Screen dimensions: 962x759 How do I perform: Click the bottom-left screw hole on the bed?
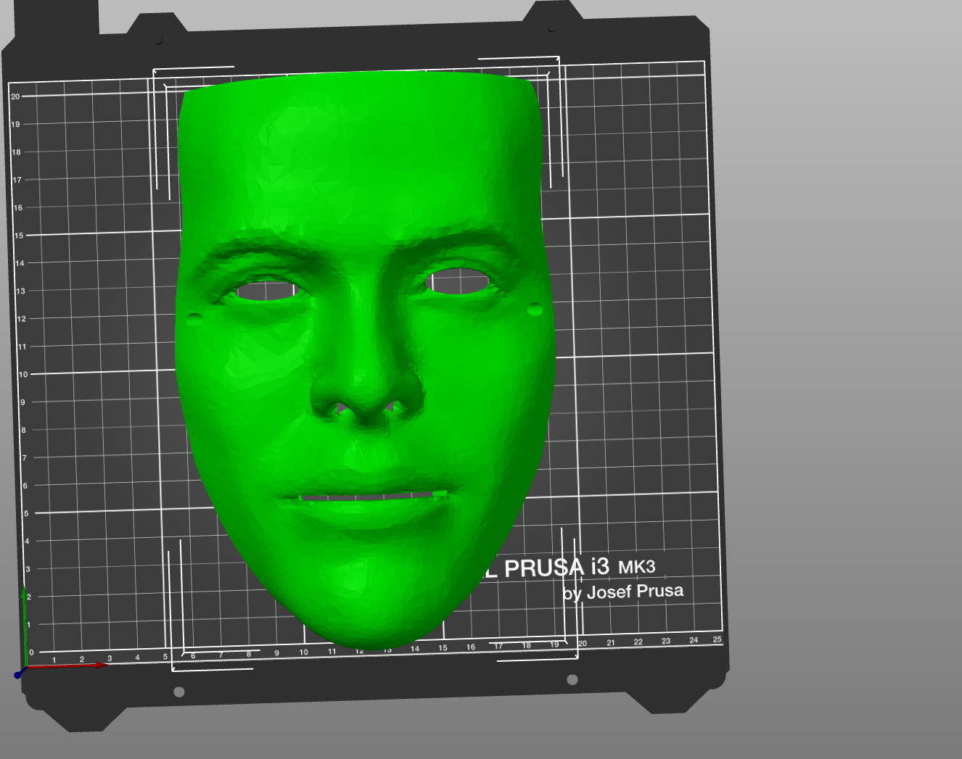(x=179, y=692)
